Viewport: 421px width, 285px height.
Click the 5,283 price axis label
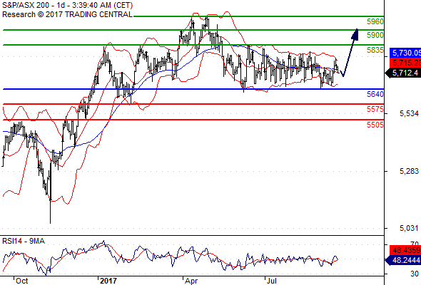[409, 171]
